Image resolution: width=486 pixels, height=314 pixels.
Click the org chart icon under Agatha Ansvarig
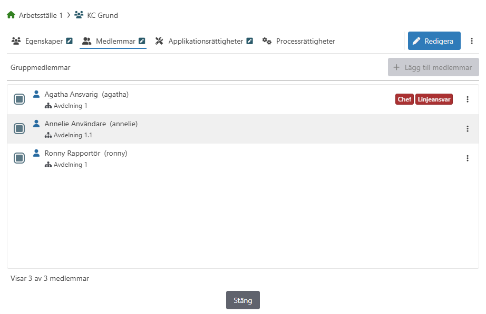point(48,106)
